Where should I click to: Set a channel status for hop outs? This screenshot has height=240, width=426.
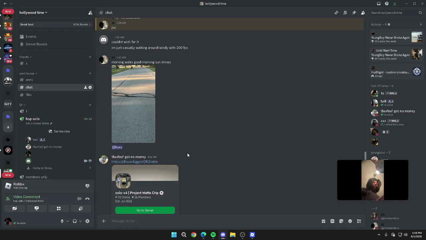click(39, 123)
